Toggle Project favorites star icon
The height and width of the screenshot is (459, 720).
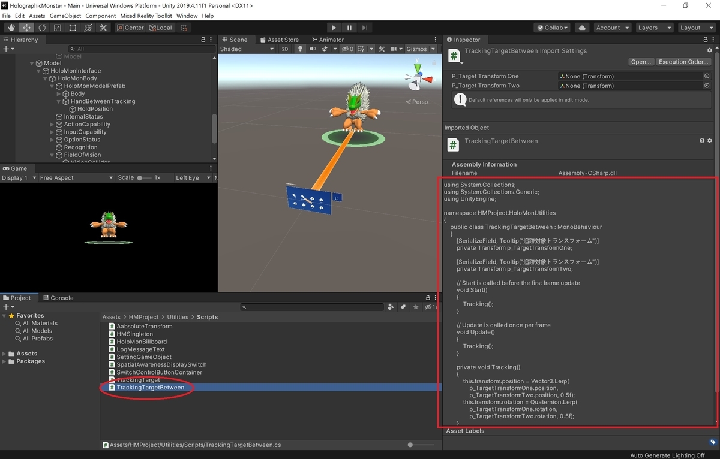pos(416,307)
